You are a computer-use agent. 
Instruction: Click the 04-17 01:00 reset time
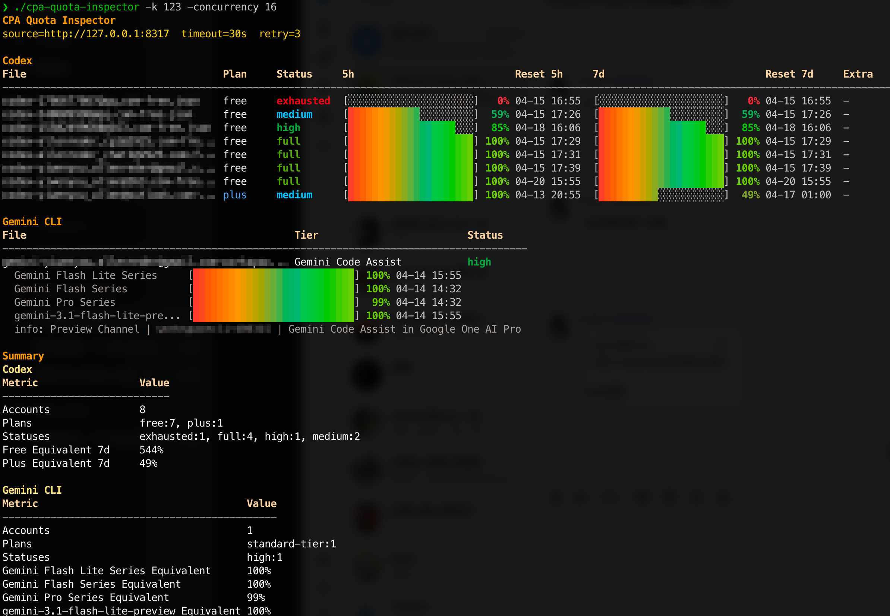798,195
